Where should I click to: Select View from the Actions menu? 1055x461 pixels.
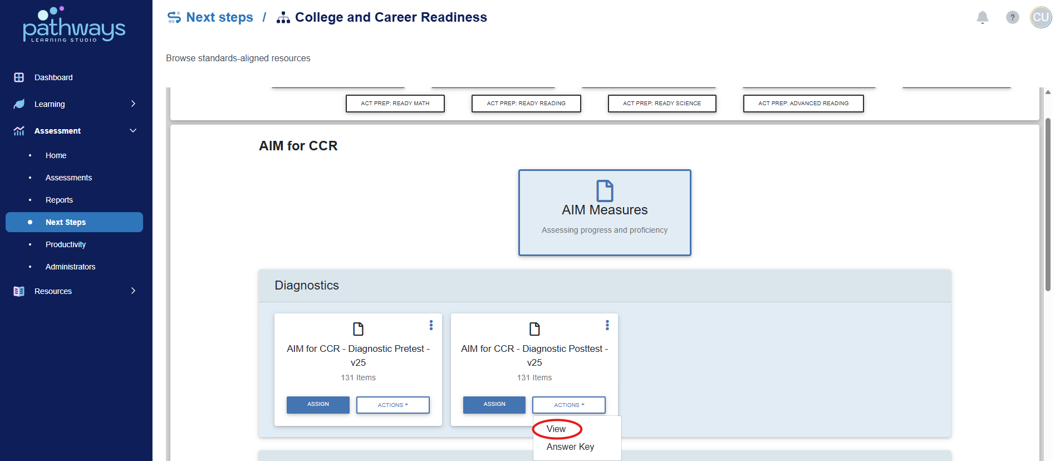pyautogui.click(x=556, y=429)
